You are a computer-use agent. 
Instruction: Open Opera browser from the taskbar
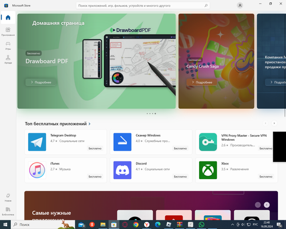[x=125, y=224]
